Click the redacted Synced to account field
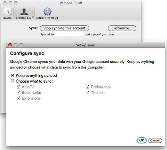Viewport: 167px width, 150px height. 69,34
